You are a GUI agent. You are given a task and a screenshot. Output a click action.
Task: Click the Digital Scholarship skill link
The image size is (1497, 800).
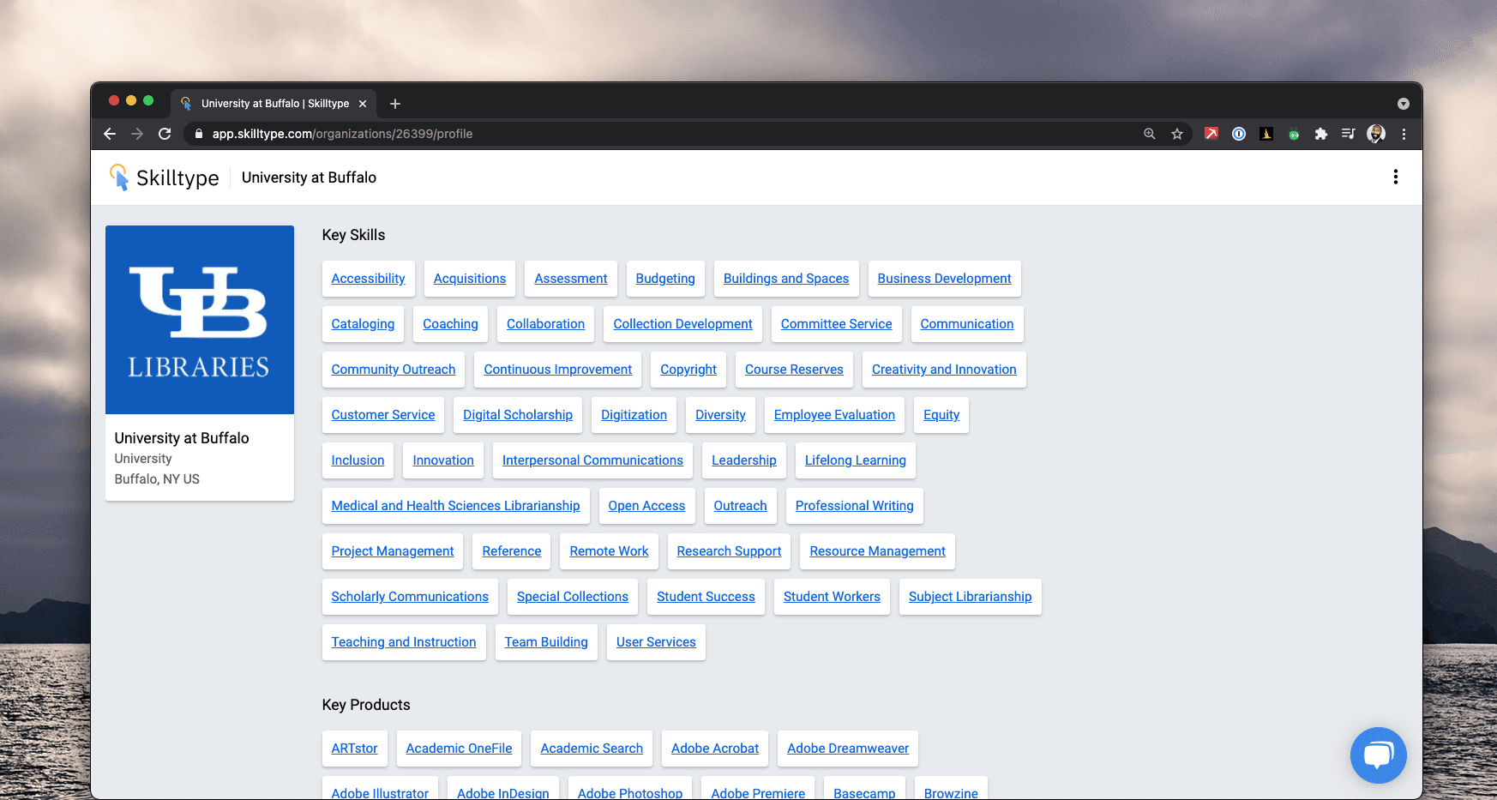pos(518,415)
